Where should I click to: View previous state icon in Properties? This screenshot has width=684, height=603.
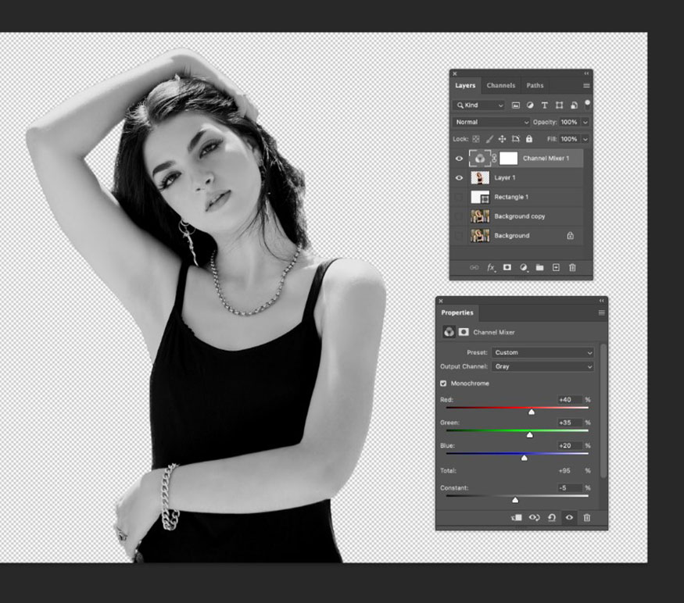click(x=535, y=518)
